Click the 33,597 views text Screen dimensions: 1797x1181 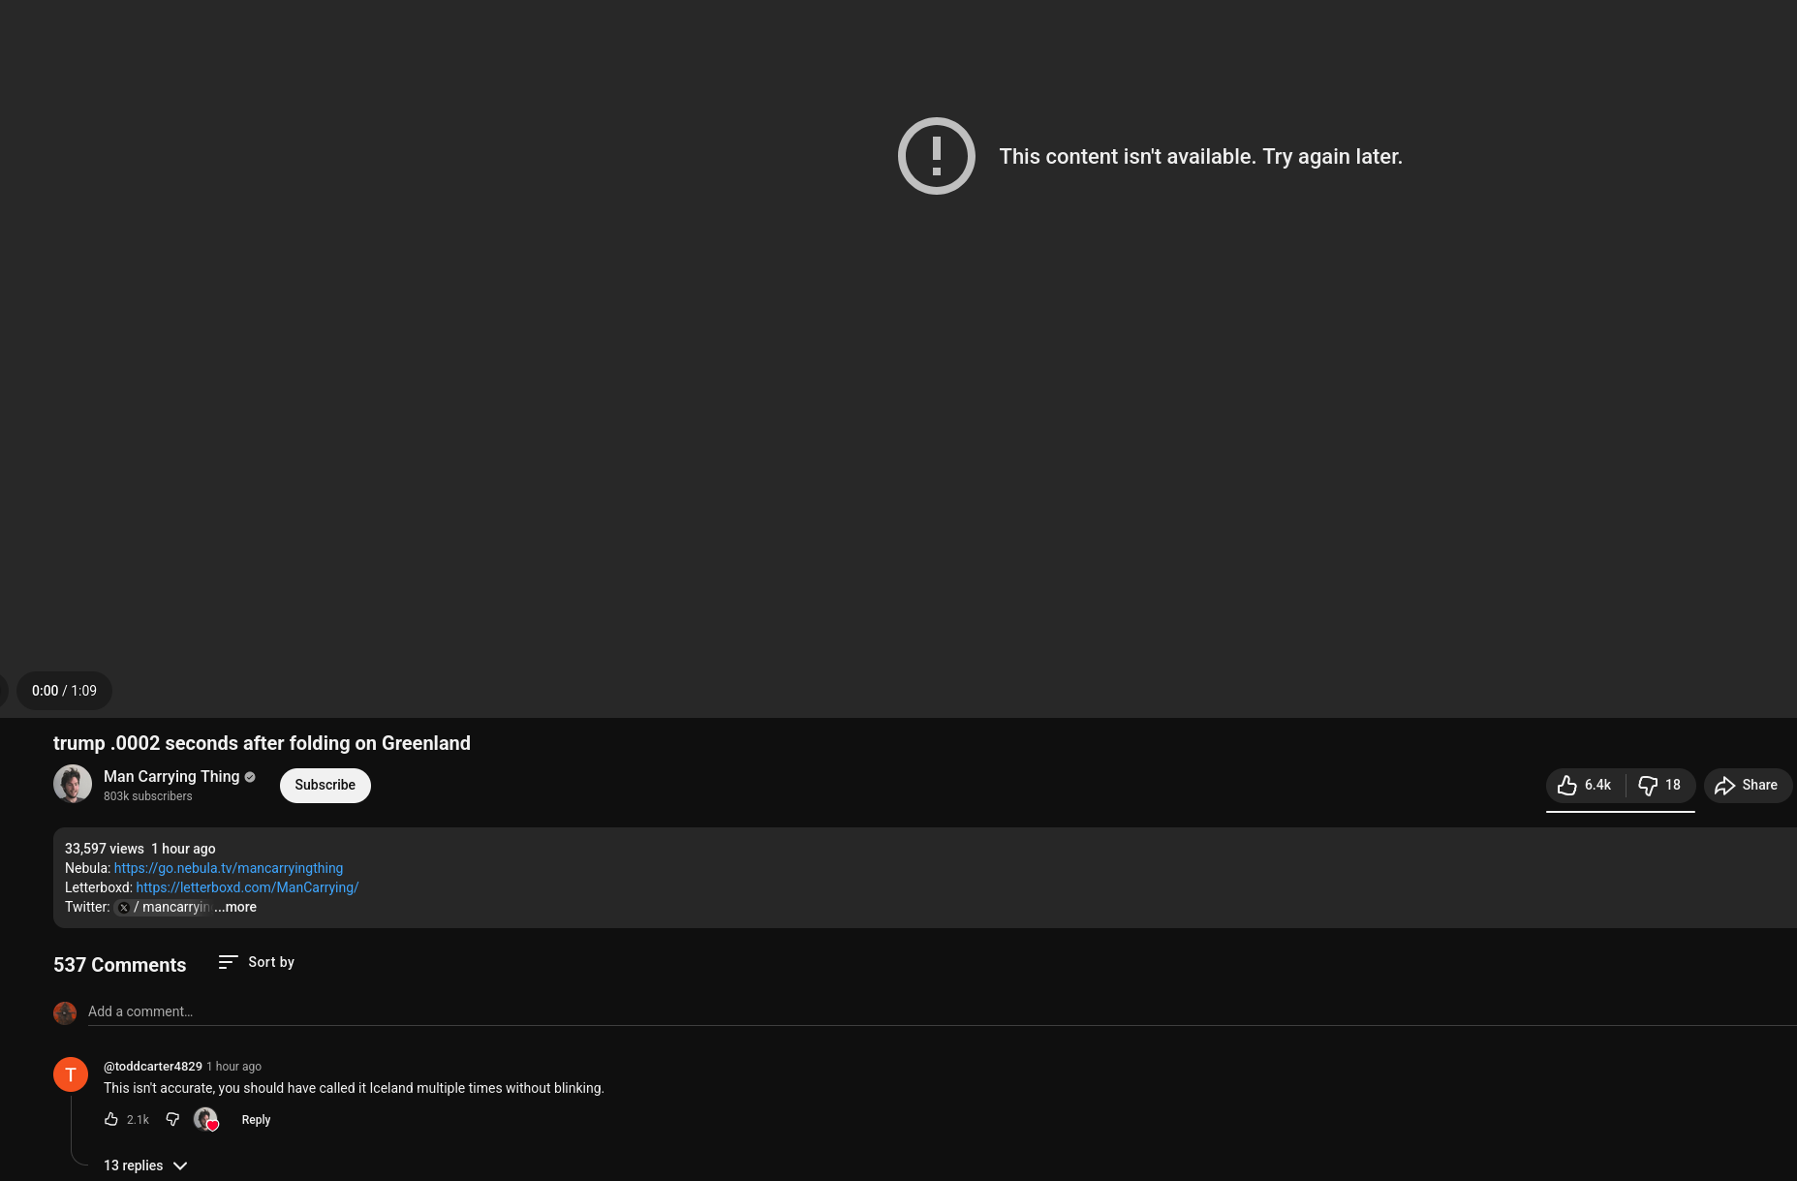pos(105,849)
